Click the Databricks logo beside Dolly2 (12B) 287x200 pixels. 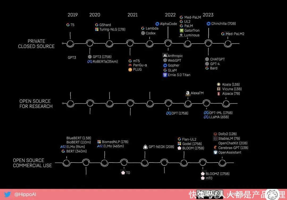215,134
